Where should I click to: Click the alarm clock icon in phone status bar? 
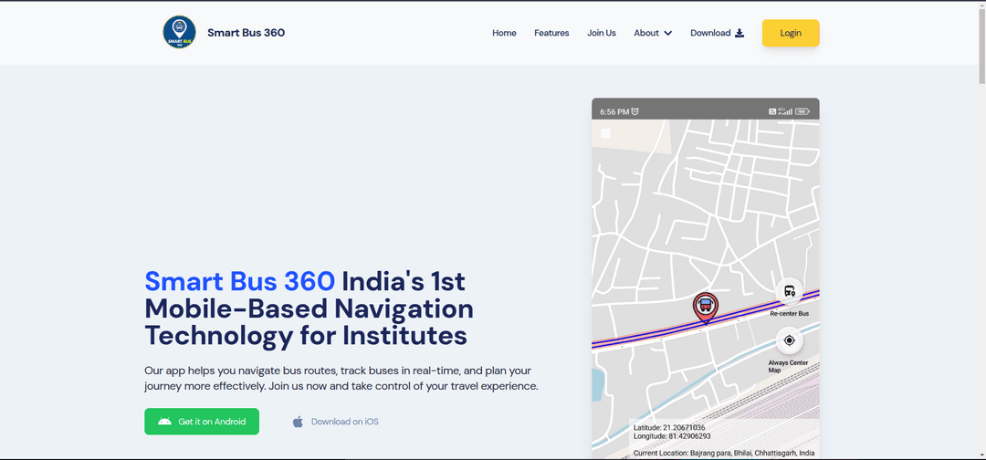pyautogui.click(x=635, y=111)
